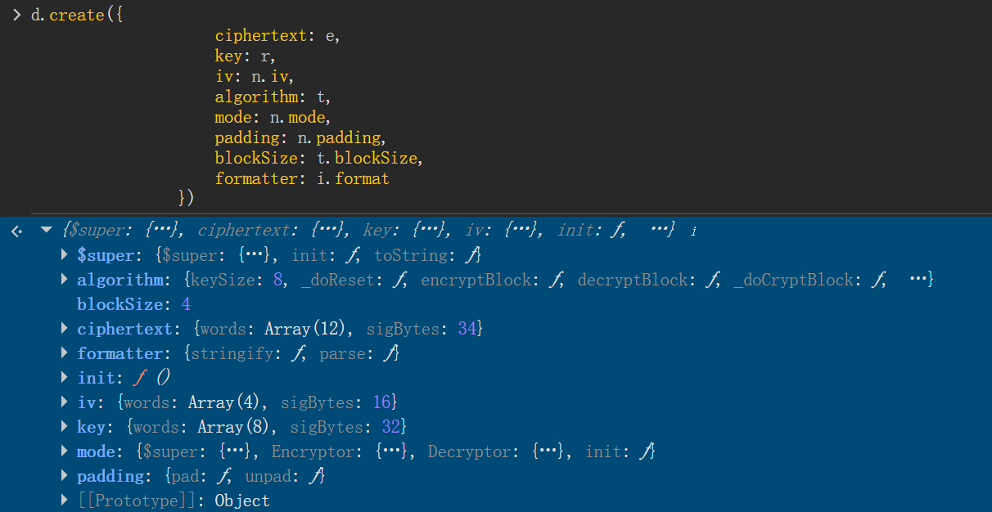
Task: Expand the iv property
Action: 65,402
